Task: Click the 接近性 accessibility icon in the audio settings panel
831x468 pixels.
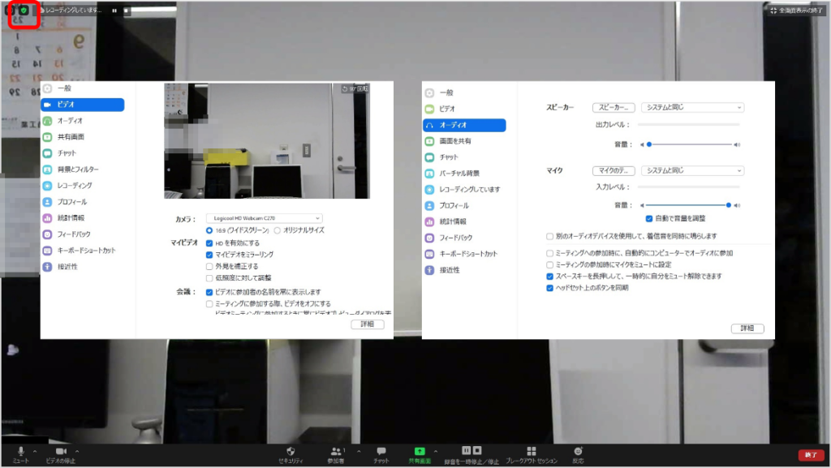Action: point(429,271)
